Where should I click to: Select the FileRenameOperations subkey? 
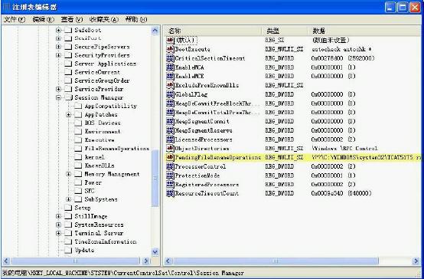click(117, 149)
